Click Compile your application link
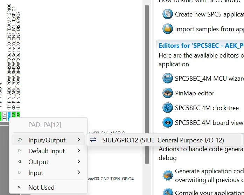This screenshot has height=195, width=244. point(209,193)
